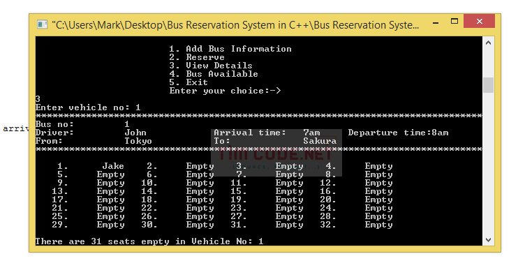The width and height of the screenshot is (525, 277).
Task: Click the arrival time value '7am'
Action: (x=311, y=133)
